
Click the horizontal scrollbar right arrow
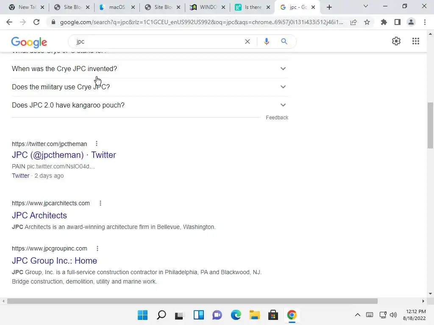click(423, 301)
